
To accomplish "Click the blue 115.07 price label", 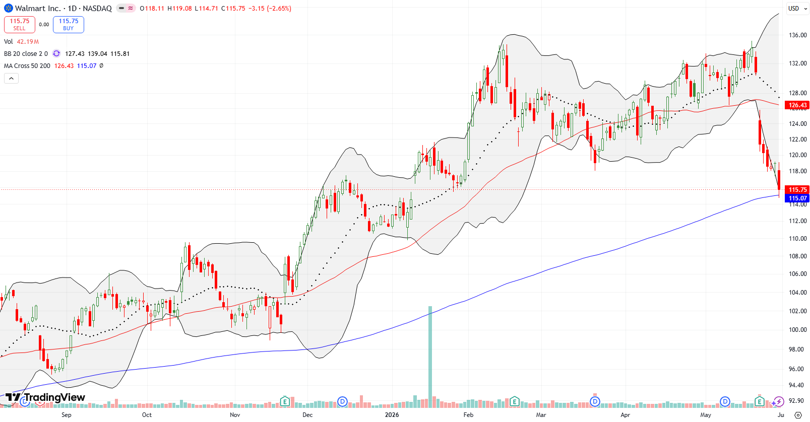I will pyautogui.click(x=797, y=198).
